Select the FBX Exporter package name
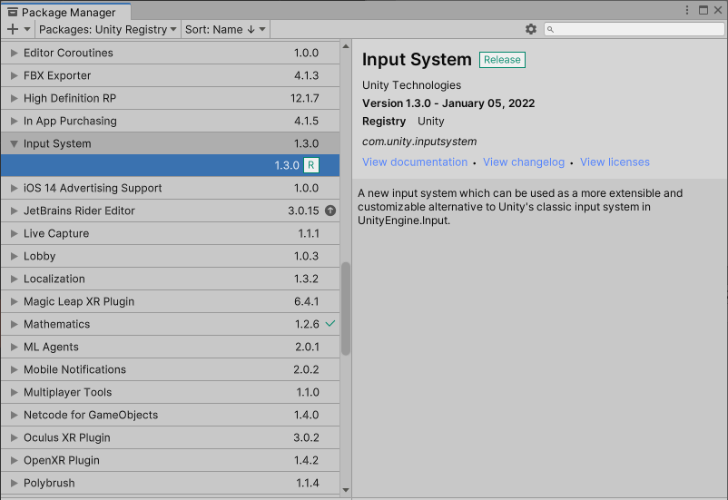 (x=57, y=75)
